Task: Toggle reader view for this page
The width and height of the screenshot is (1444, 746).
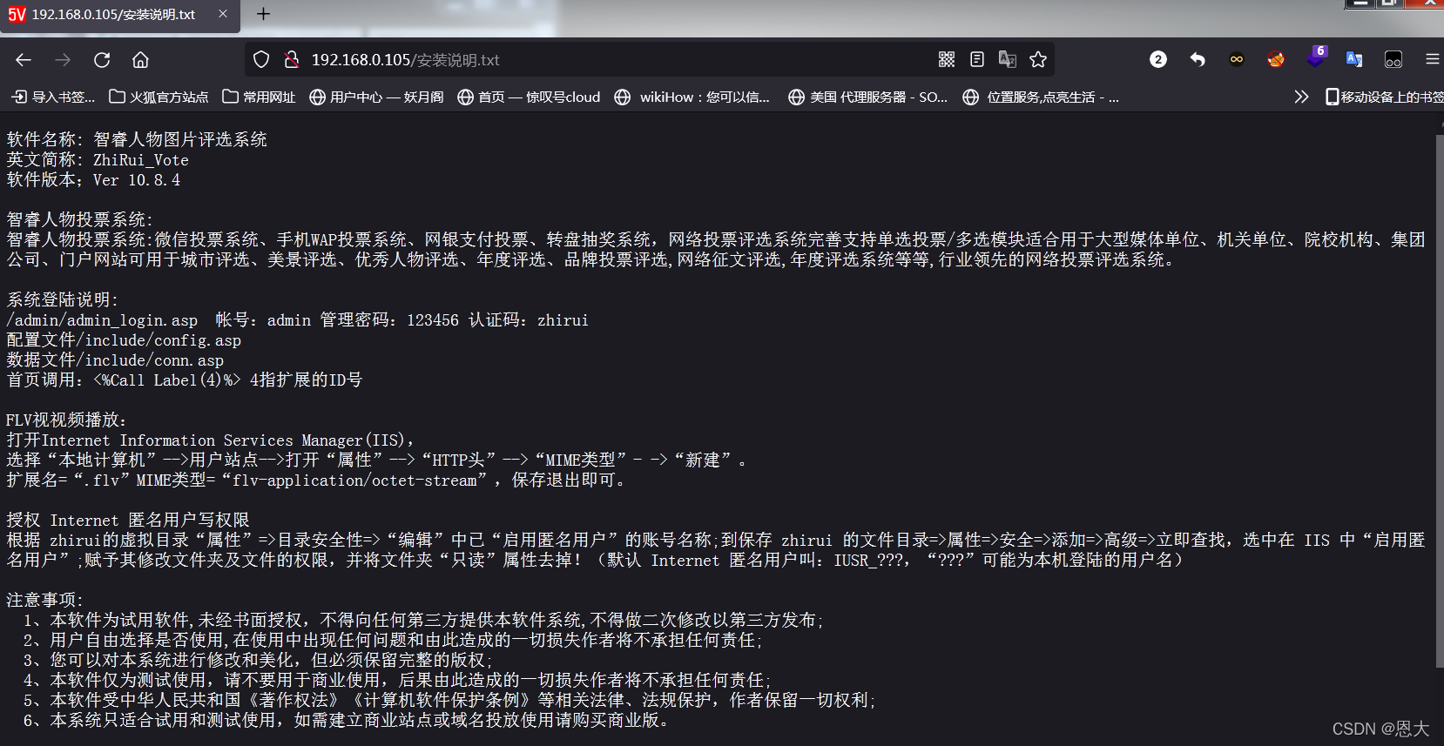Action: point(977,59)
